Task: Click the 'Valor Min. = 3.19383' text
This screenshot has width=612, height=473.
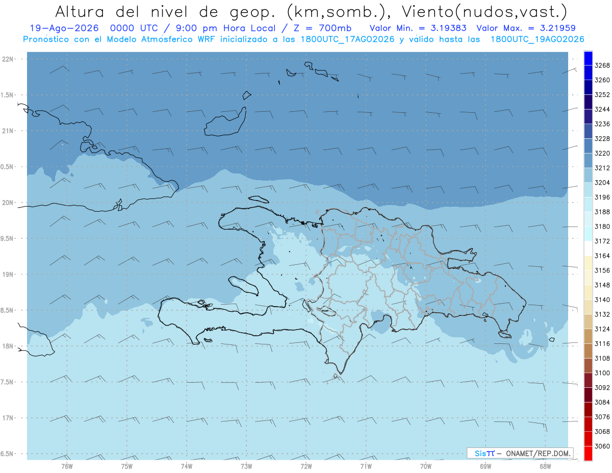Action: click(418, 28)
